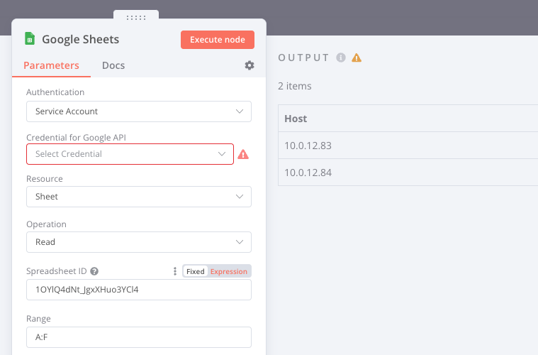Switch Spreadsheet ID to Fixed mode
This screenshot has height=355, width=538.
pos(195,271)
